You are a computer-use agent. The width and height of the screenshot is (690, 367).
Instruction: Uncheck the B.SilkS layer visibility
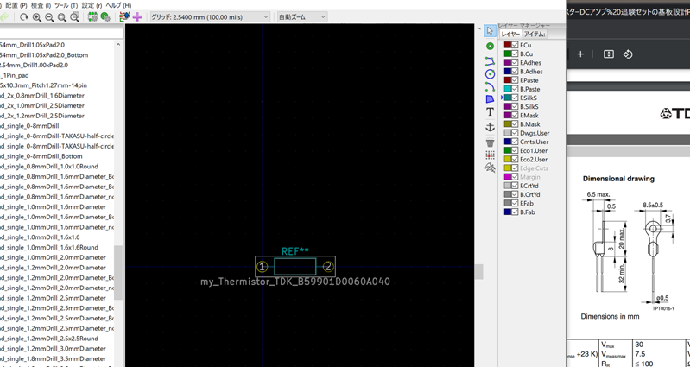[x=515, y=107]
